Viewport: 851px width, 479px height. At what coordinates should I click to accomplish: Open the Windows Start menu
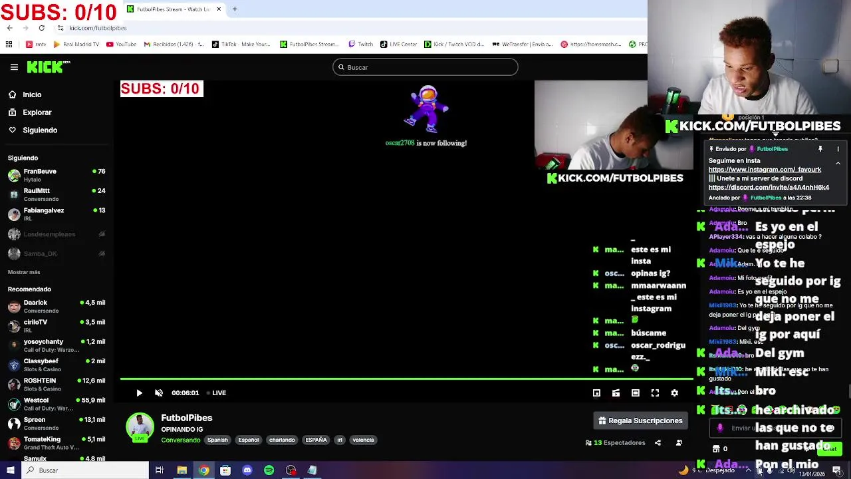click(10, 470)
